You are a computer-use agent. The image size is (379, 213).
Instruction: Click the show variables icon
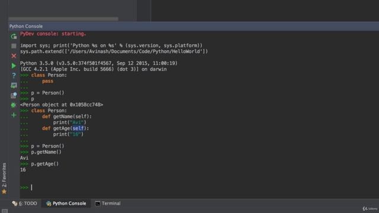14,95
